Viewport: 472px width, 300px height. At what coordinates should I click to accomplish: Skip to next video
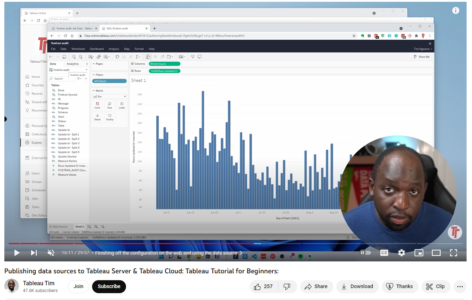[x=34, y=253]
